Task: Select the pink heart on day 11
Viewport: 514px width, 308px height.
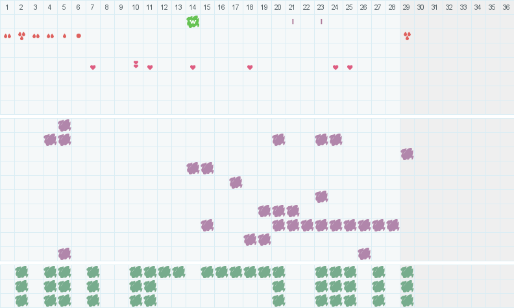Action: pyautogui.click(x=150, y=67)
